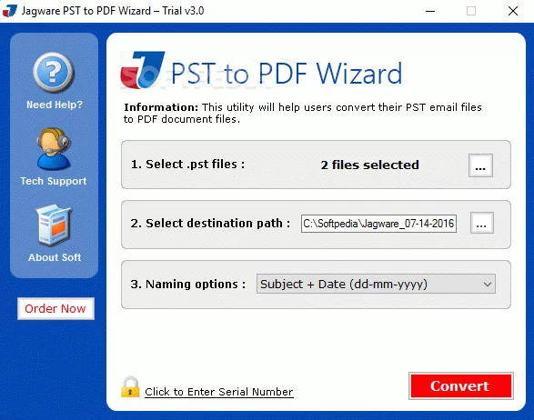Open Click to Enter Serial Number link
This screenshot has width=534, height=420.
pos(219,392)
